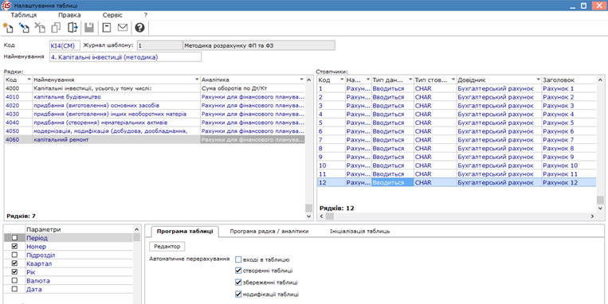Disable recalculation on збереженні таблиці
Viewport: 608px width, 304px height.
point(238,282)
